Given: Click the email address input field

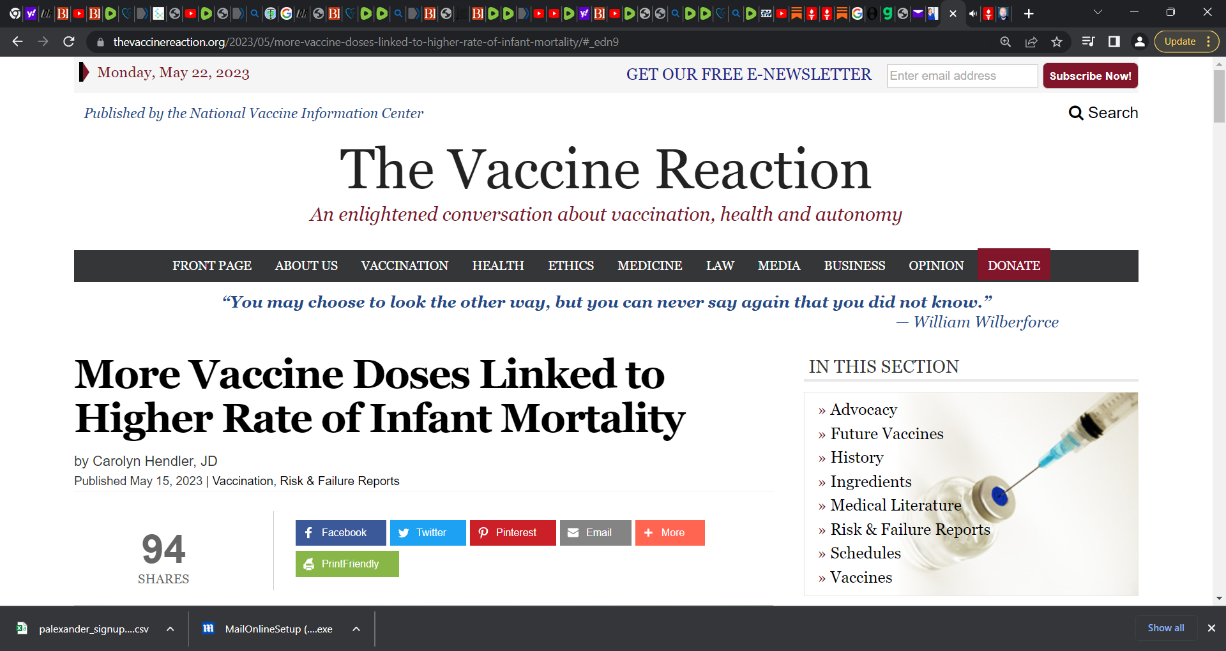Looking at the screenshot, I should [x=962, y=76].
